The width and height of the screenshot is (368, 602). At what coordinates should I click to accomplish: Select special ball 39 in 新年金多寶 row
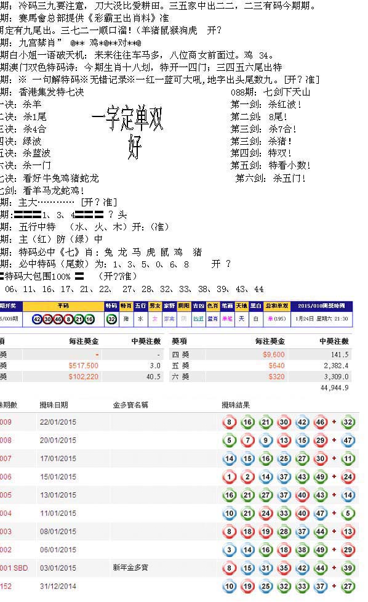(348, 568)
